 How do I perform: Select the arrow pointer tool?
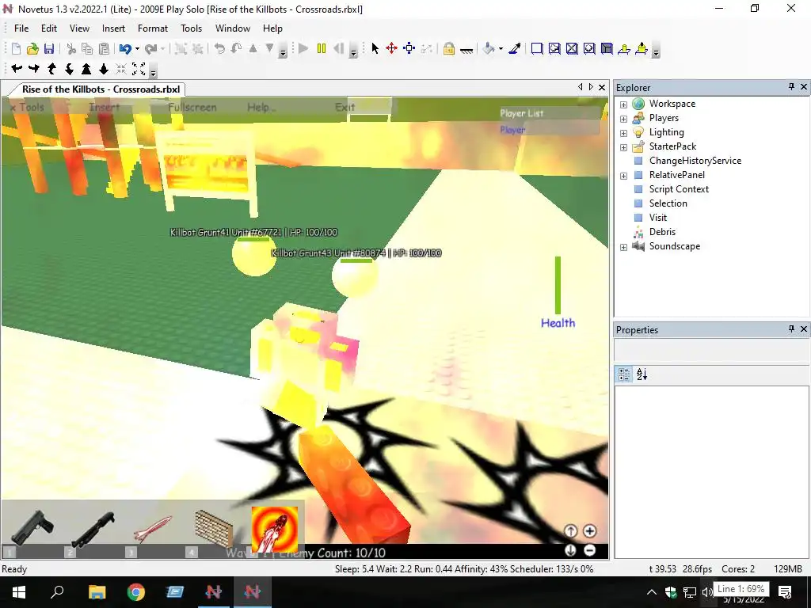point(375,48)
